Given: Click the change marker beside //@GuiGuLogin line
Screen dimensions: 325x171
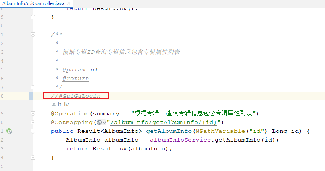Looking at the screenshot, I should click(x=31, y=96).
